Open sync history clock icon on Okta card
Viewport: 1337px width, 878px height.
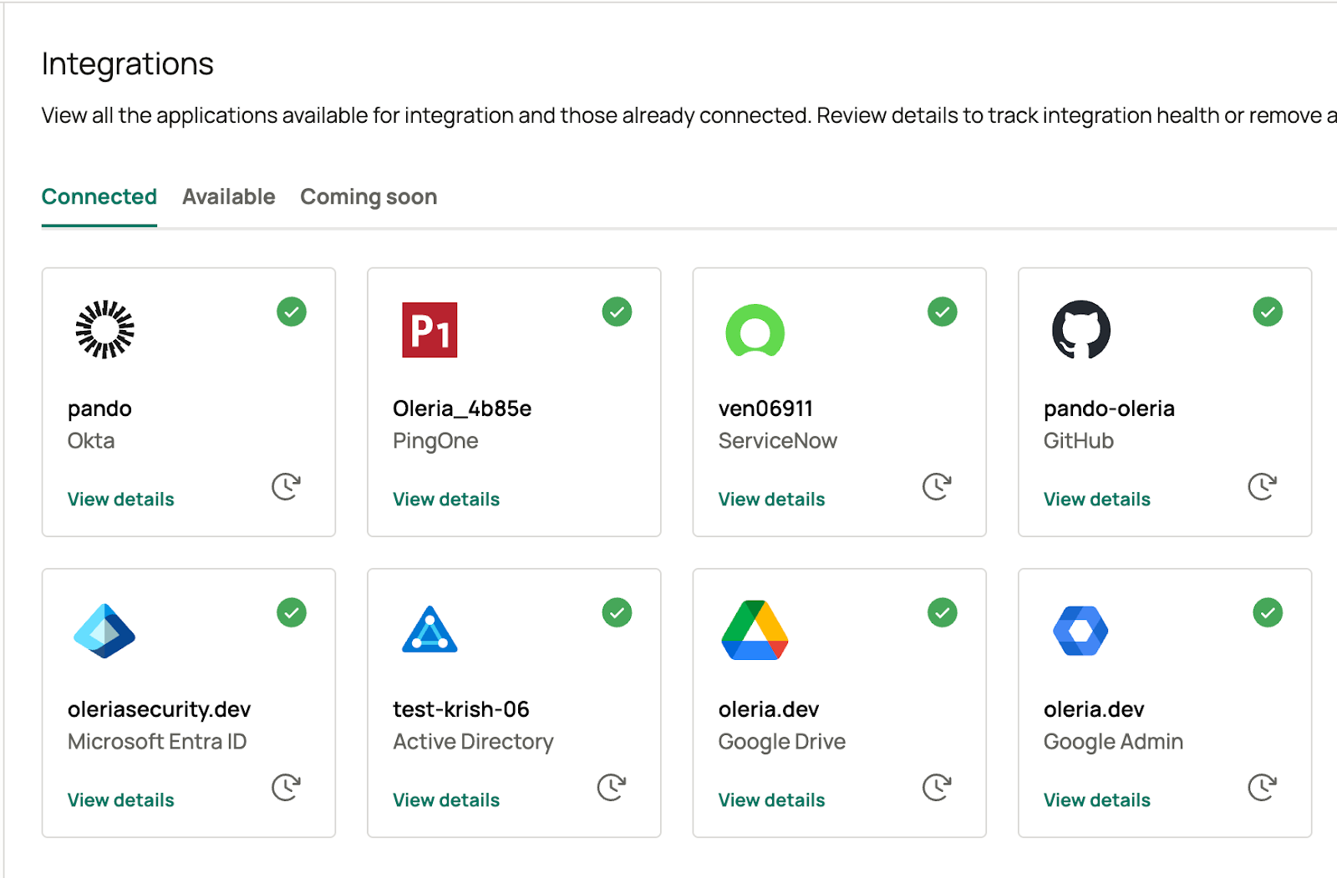[286, 486]
